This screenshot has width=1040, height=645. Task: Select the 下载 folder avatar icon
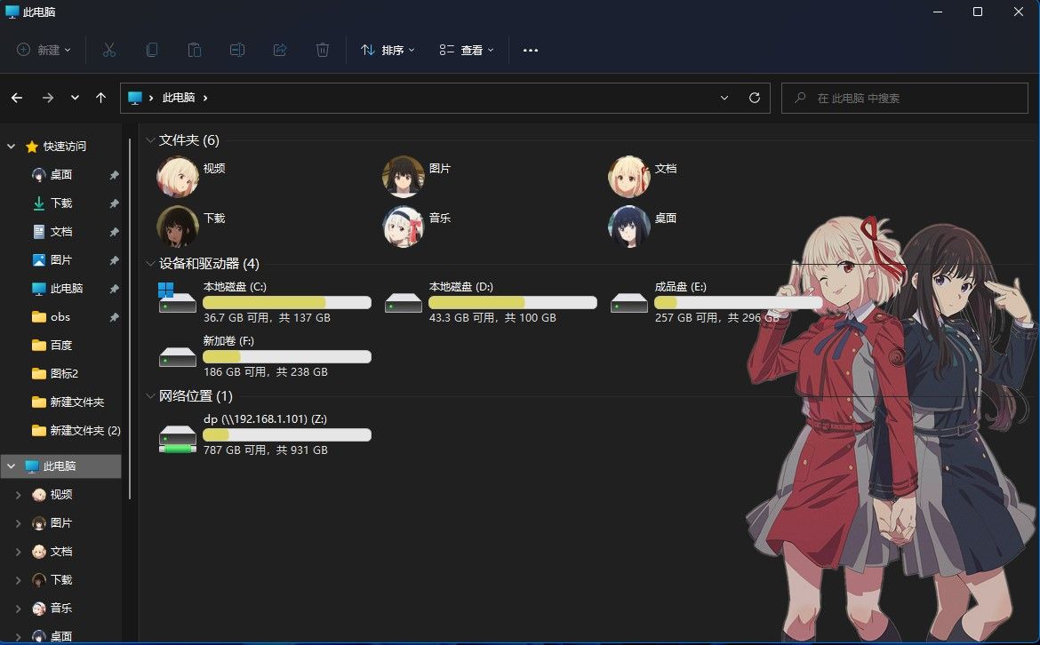click(177, 226)
